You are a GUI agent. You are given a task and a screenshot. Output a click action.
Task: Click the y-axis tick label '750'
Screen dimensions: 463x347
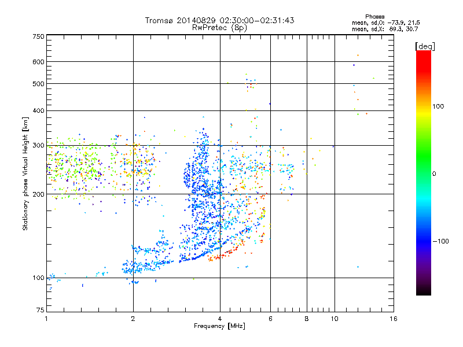coord(38,36)
